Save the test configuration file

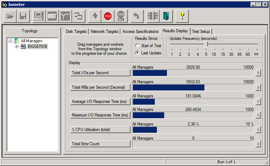coord(23,16)
